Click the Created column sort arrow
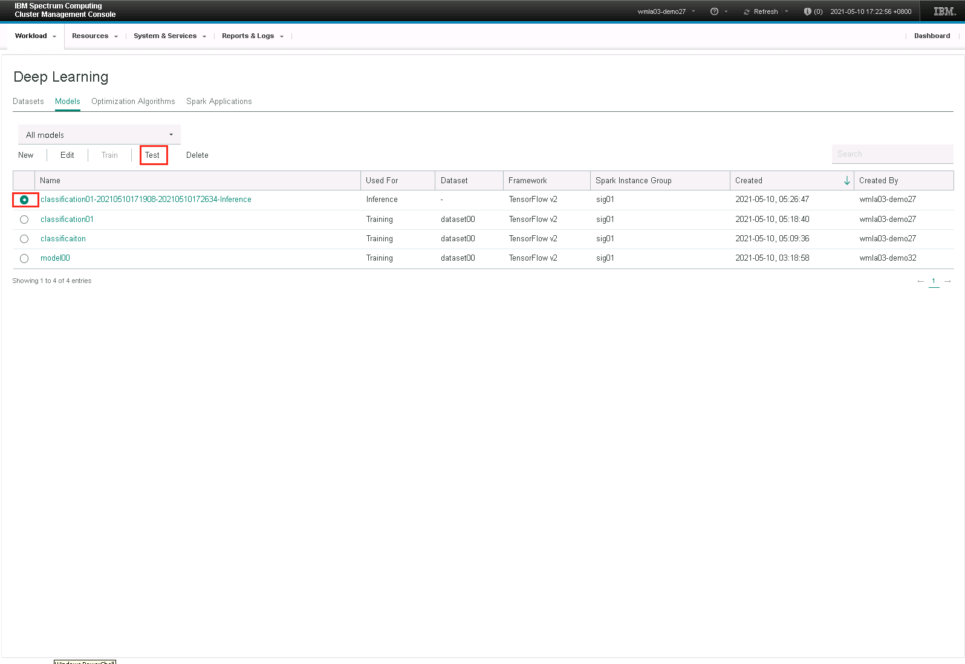The height and width of the screenshot is (664, 965). [x=846, y=180]
